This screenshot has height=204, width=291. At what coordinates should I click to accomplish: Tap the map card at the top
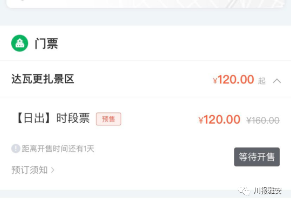(x=145, y=4)
